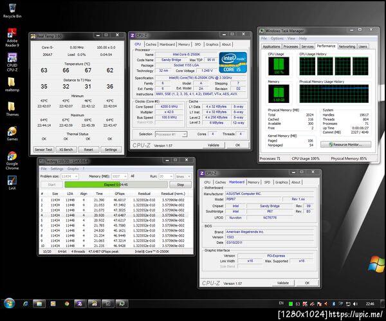The width and height of the screenshot is (386, 321).
Task: Open the Windows Start orb
Action: (10, 304)
